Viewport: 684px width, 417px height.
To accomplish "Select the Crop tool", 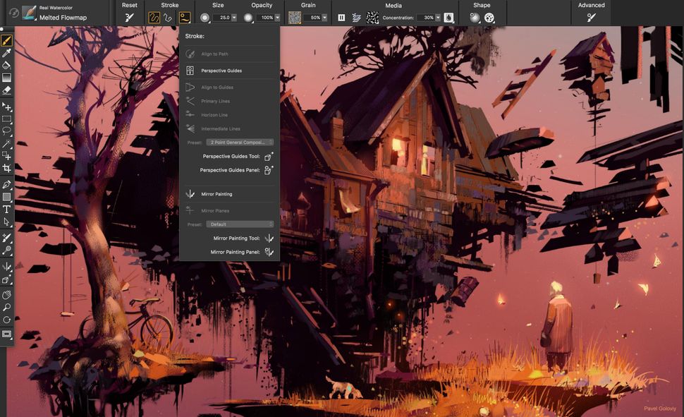I will pyautogui.click(x=8, y=169).
